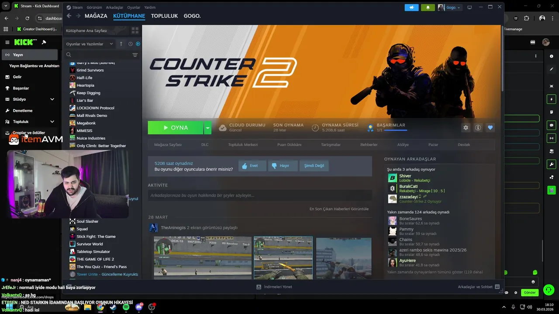This screenshot has height=314, width=559.
Task: Open Chrome tab search dropdown
Action: coord(6,6)
